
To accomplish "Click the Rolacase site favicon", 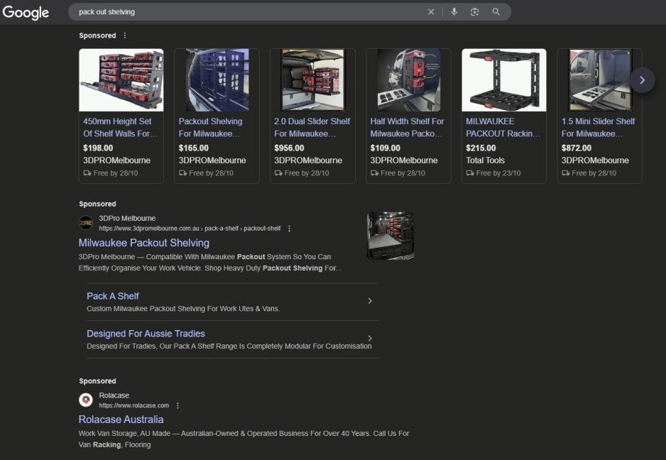I will point(86,400).
